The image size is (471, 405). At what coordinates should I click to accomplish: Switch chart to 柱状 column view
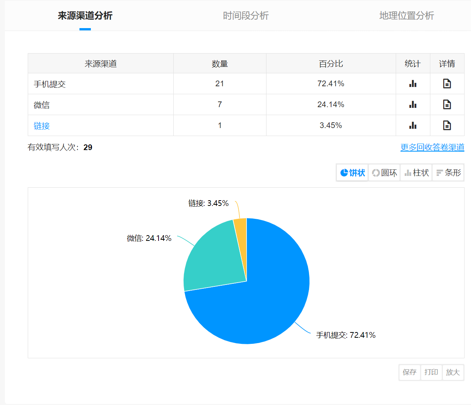[x=416, y=173]
